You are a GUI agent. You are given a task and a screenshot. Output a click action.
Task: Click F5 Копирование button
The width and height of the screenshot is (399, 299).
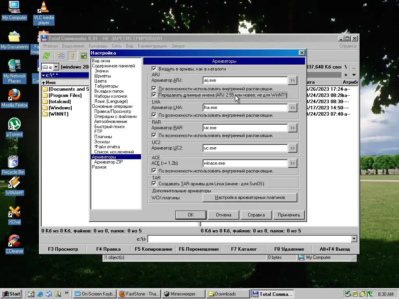click(154, 249)
